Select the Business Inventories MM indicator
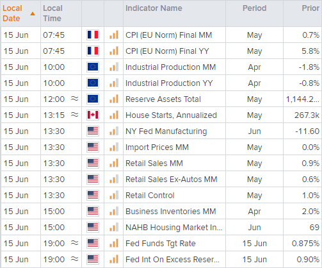The image size is (322, 268). tap(171, 212)
